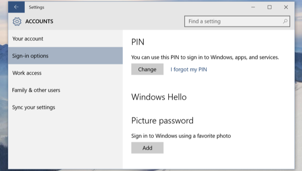Follow the I forgot my PIN link
This screenshot has height=171, width=302.
pyautogui.click(x=189, y=70)
